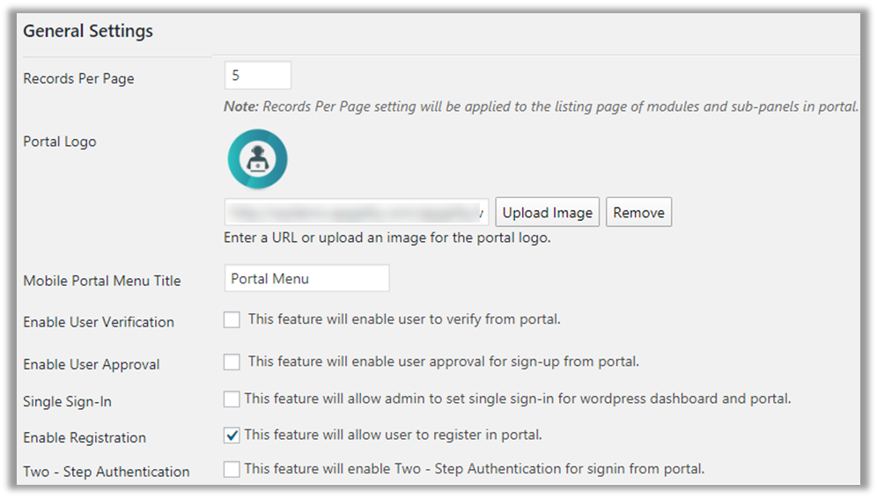Click the 'Two - Step Authentication' left label
The height and width of the screenshot is (498, 877).
(x=107, y=472)
